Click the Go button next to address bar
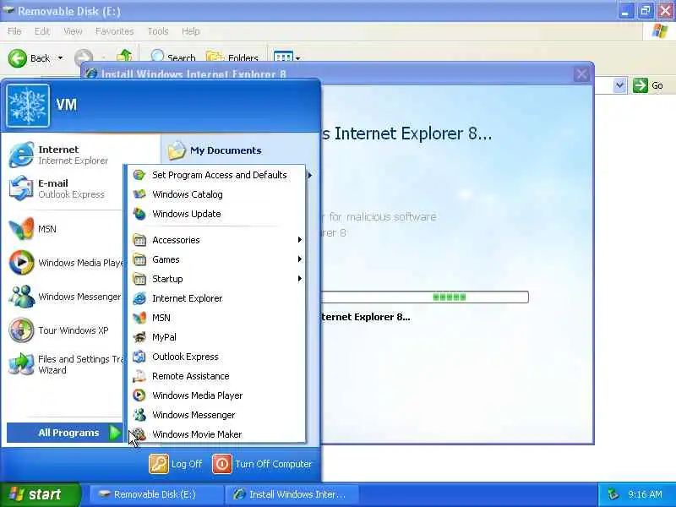 648,85
